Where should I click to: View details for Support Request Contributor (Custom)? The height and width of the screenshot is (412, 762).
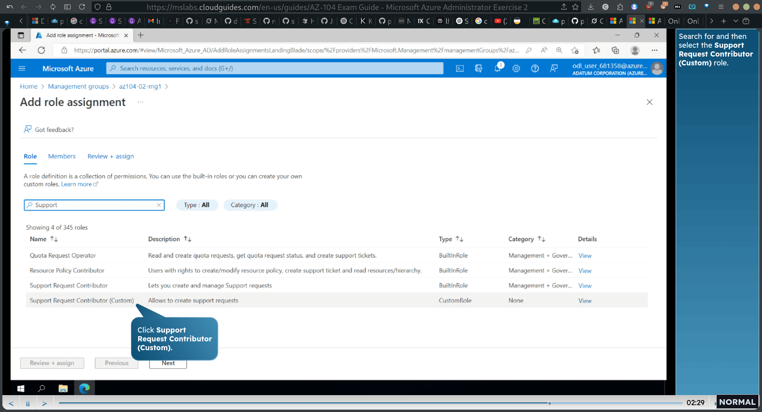point(585,301)
